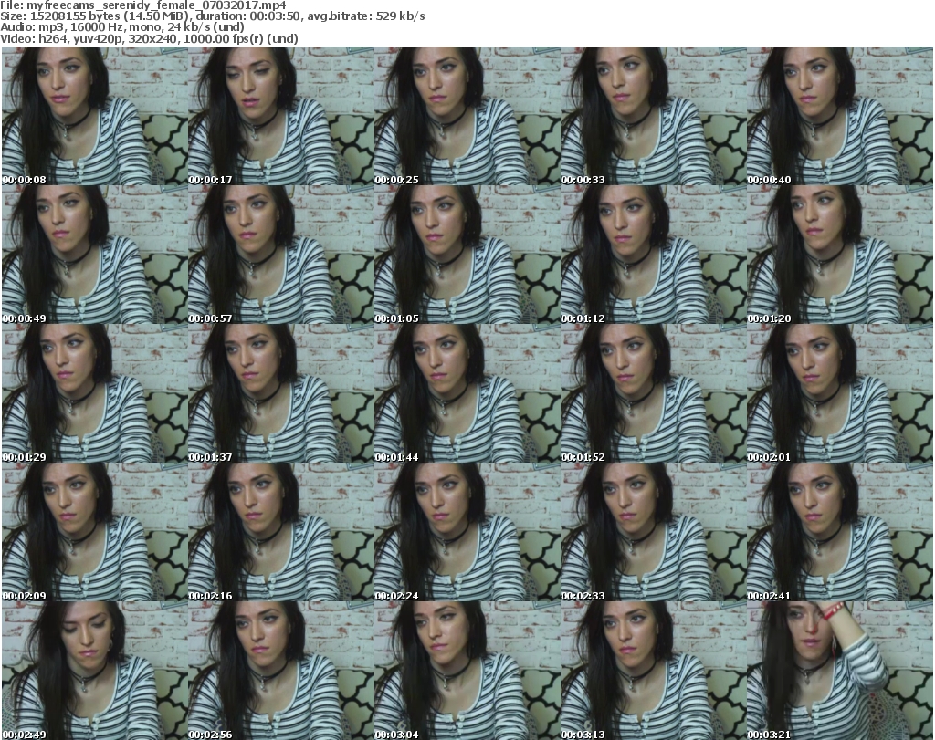Screen dimensions: 935x740
Task: View the frame thumbnail stamped 00:02:56
Action: (281, 671)
